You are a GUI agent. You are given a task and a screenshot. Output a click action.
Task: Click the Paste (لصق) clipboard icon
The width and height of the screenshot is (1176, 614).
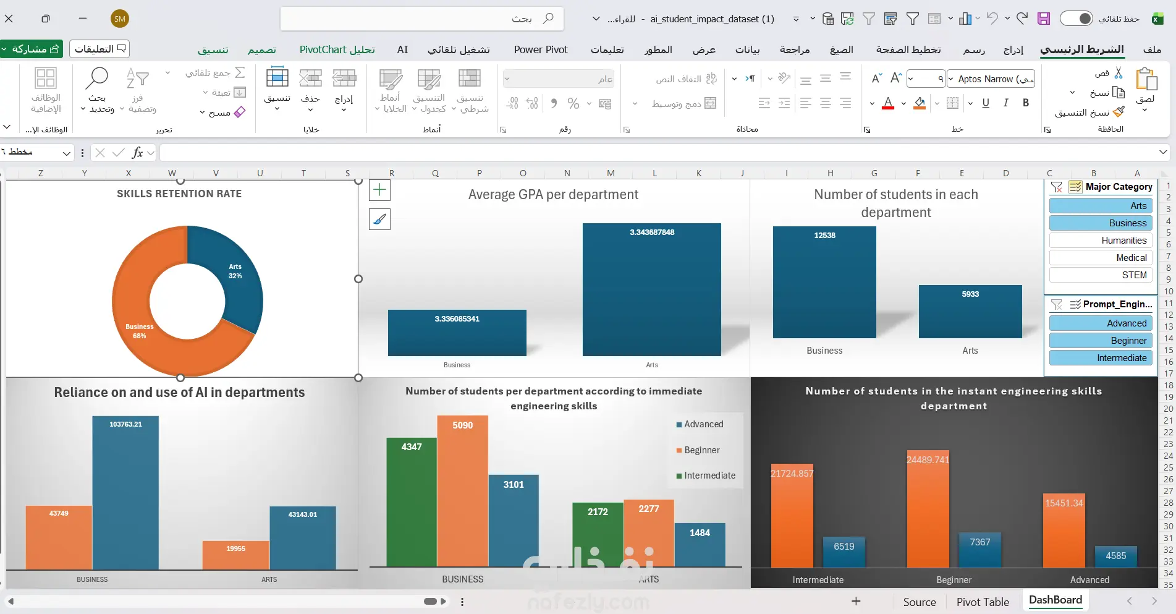tap(1146, 79)
